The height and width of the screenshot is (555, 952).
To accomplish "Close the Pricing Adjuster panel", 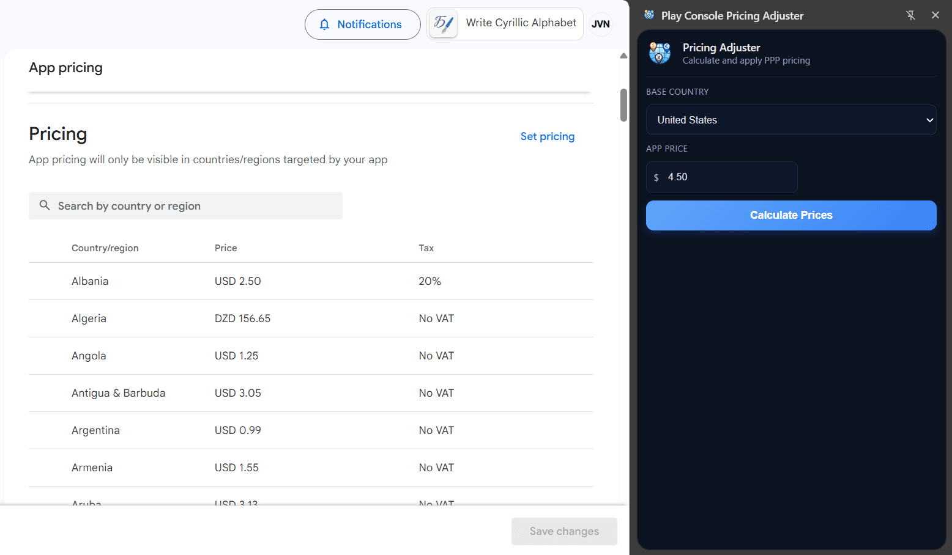I will [x=935, y=15].
